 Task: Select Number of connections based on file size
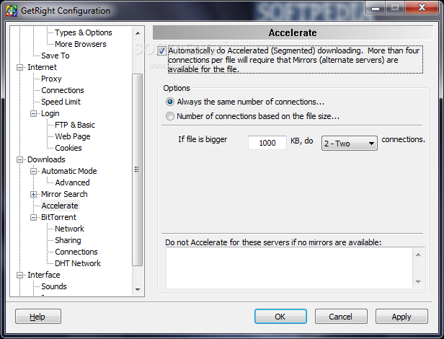tap(170, 116)
